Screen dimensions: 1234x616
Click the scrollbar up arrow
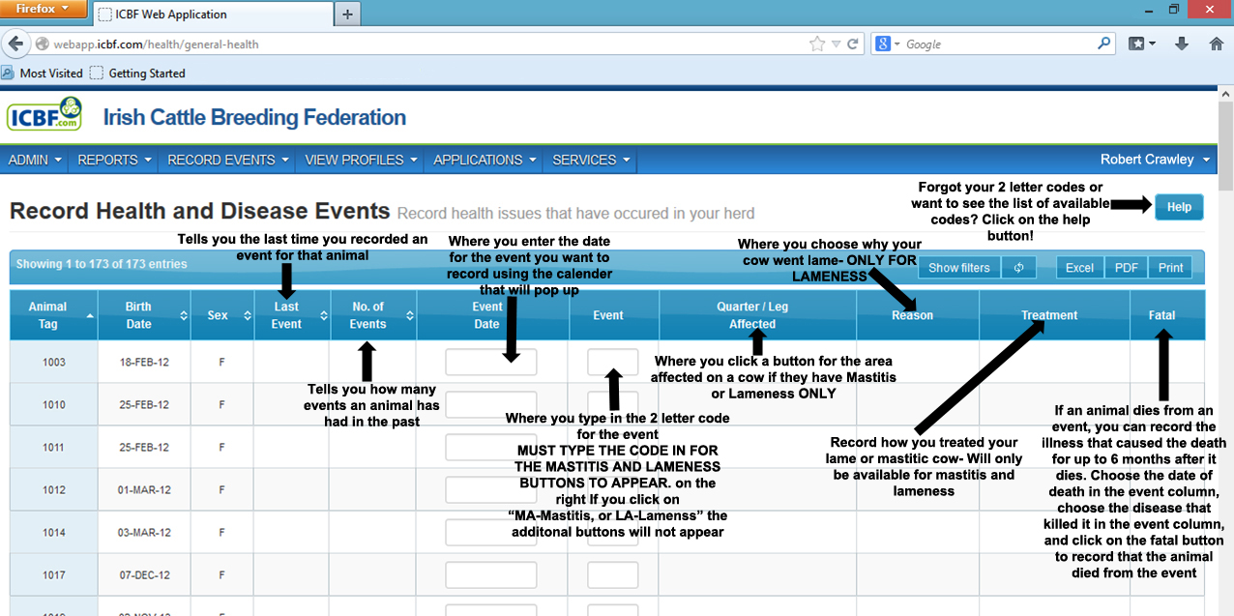pyautogui.click(x=1225, y=94)
